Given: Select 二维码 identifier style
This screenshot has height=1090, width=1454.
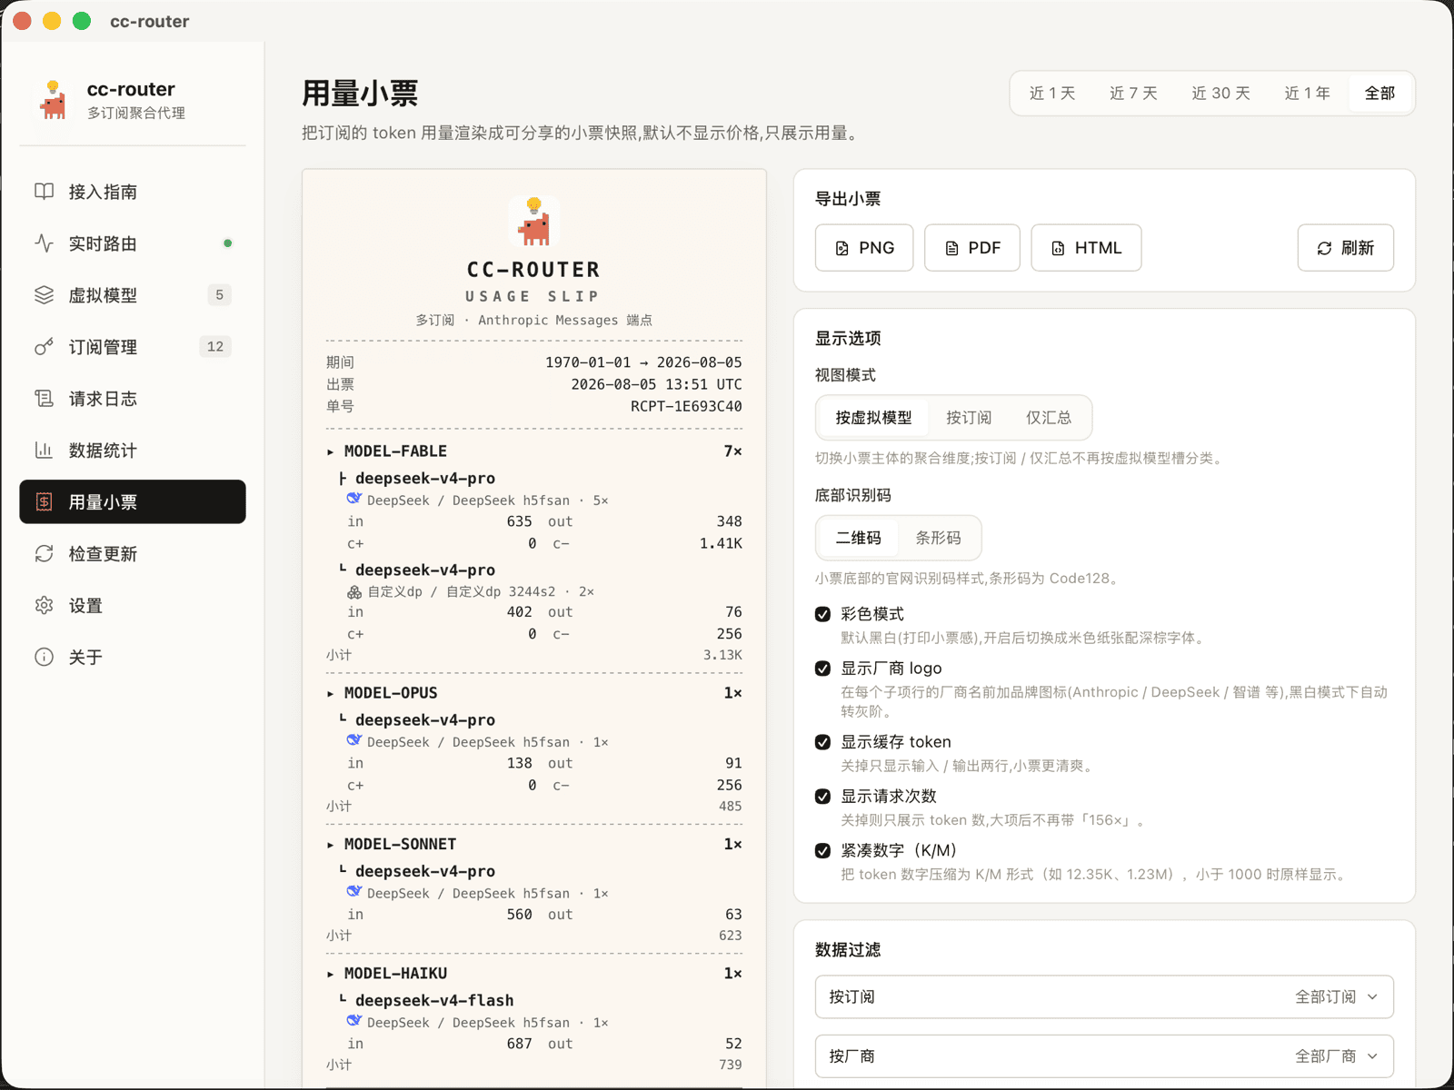Looking at the screenshot, I should [859, 538].
